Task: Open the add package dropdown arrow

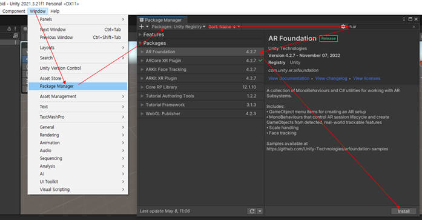Action: (x=147, y=27)
